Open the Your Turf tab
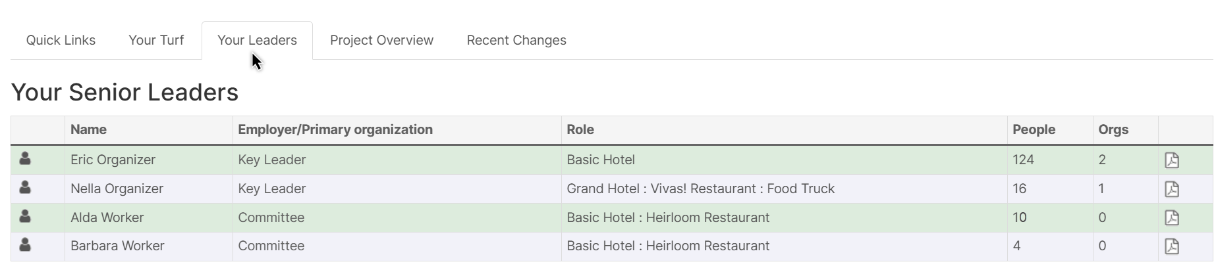This screenshot has height=268, width=1216. [156, 40]
